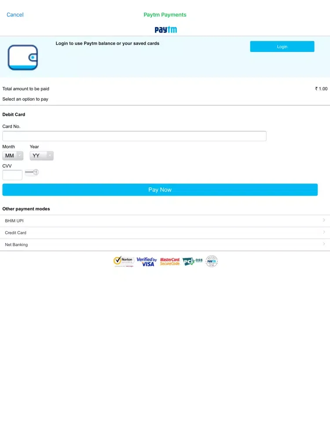Choose Credit Card payment mode
The height and width of the screenshot is (440, 330).
point(16,233)
